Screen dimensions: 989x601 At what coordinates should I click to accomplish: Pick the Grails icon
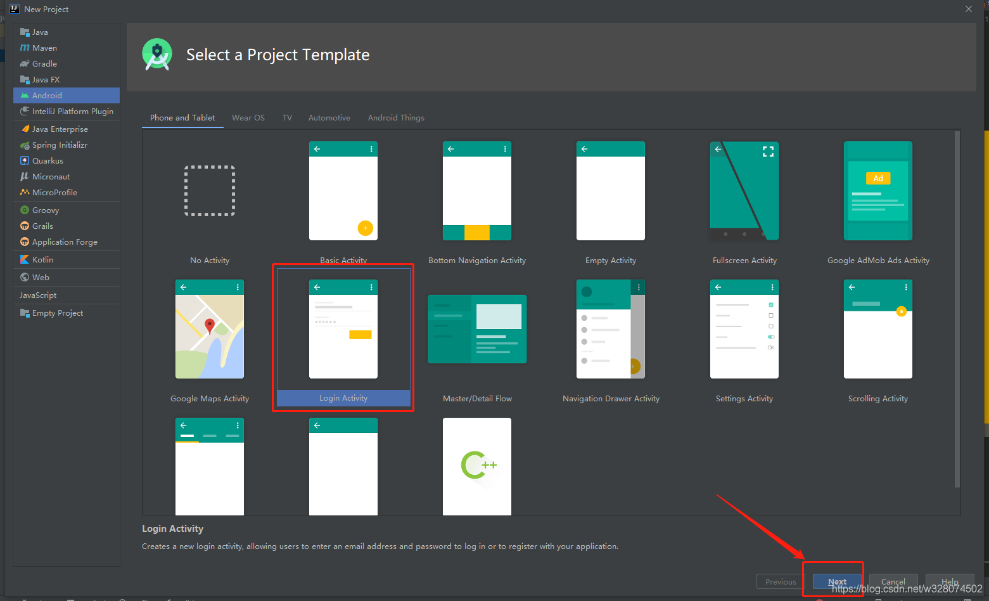pos(25,226)
